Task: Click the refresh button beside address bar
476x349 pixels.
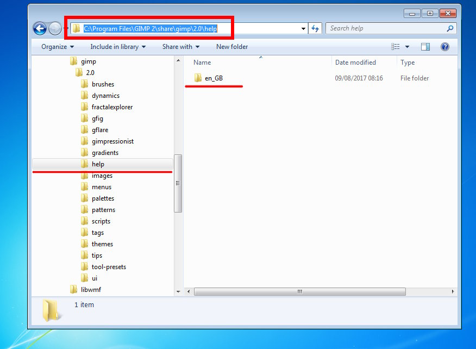Action: pos(315,29)
